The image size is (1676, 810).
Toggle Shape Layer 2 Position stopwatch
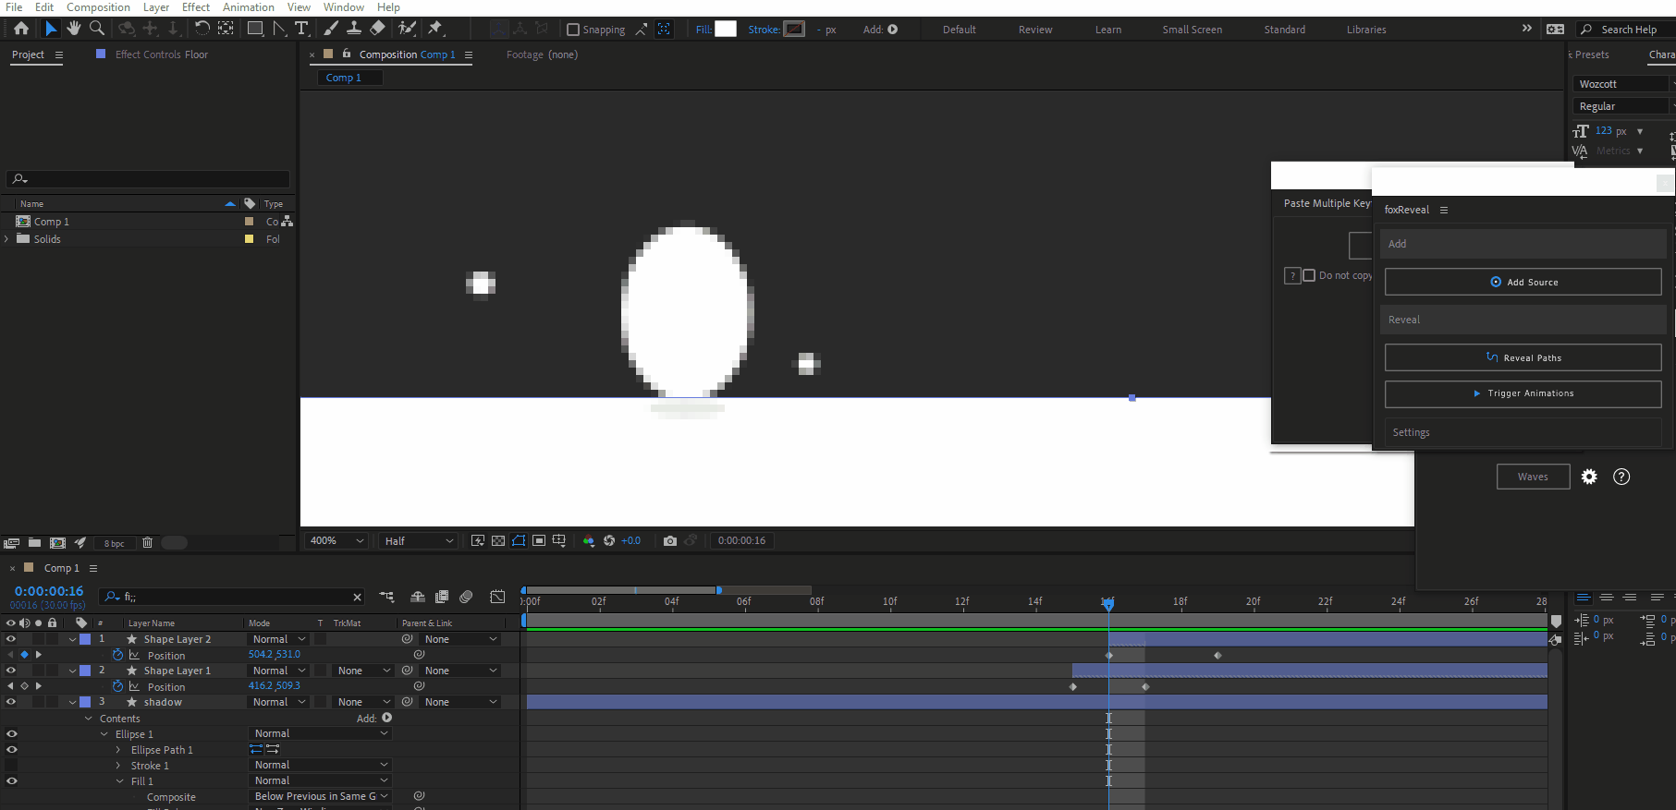tap(117, 655)
